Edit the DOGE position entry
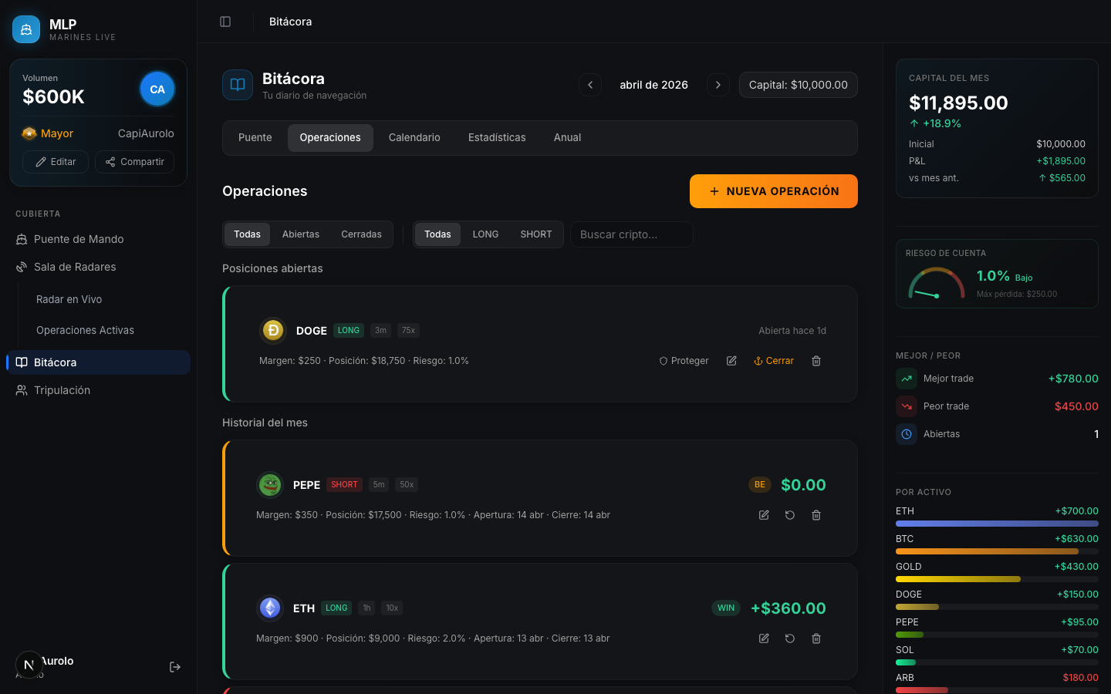Screen dimensions: 1111x694 (x=731, y=361)
